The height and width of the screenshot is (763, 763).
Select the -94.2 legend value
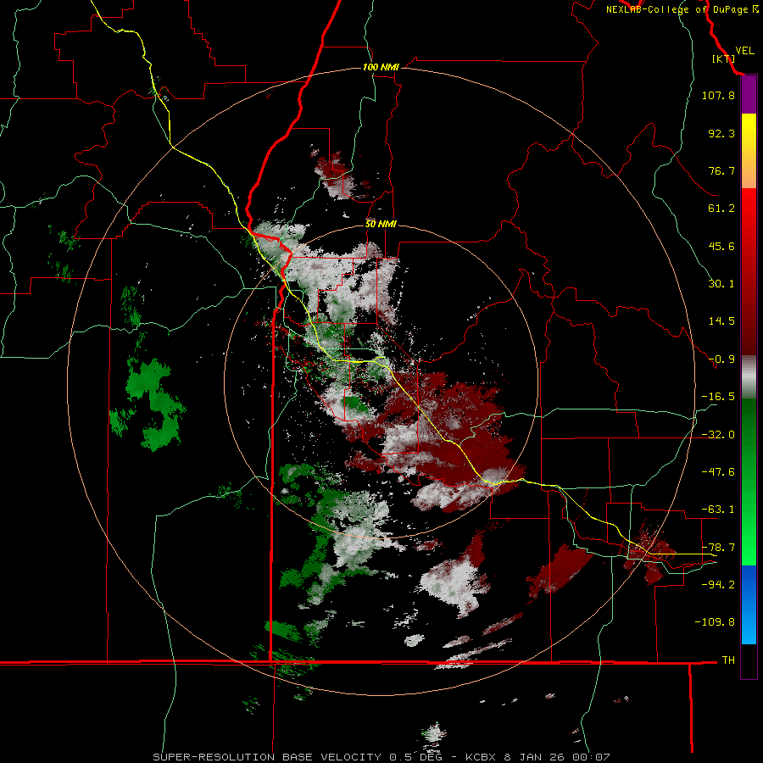[x=718, y=584]
